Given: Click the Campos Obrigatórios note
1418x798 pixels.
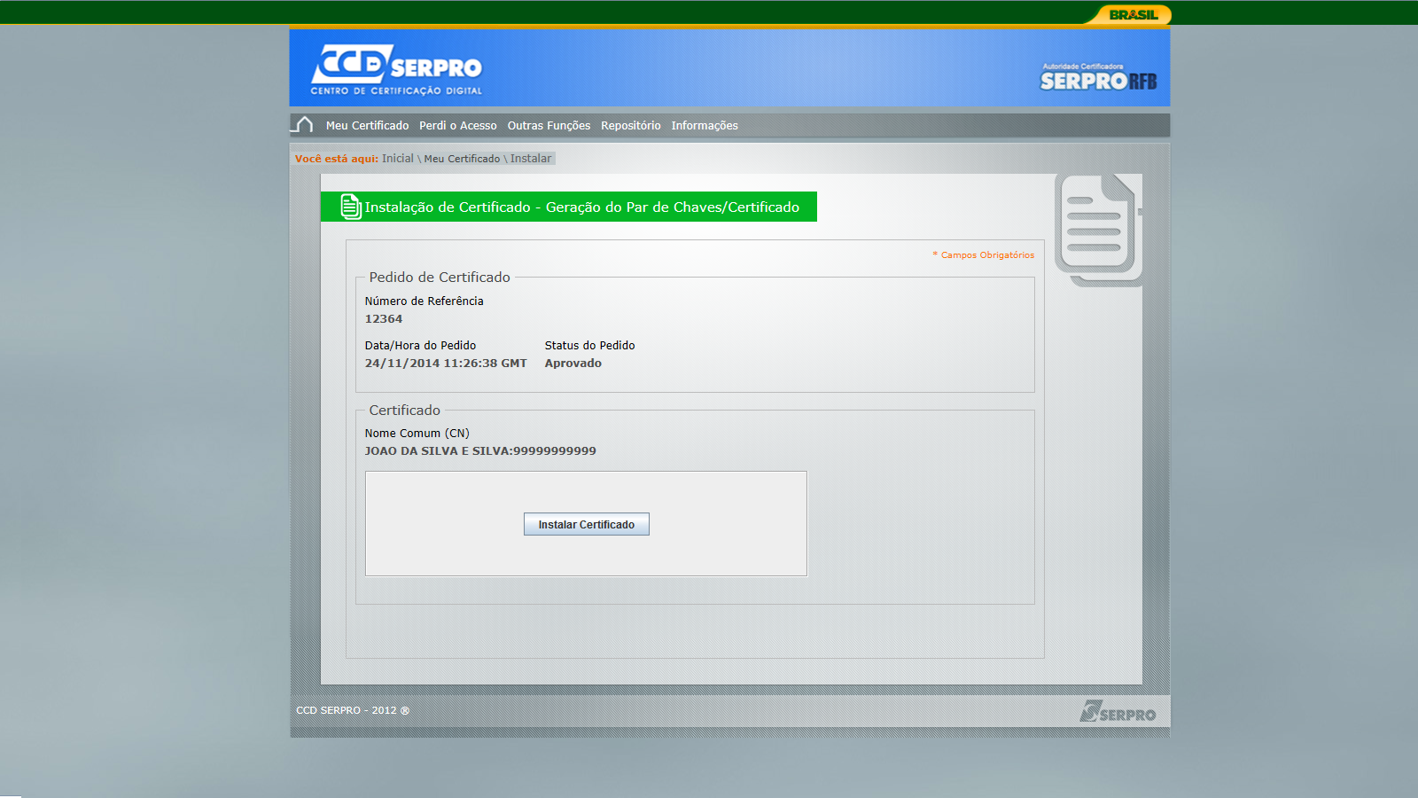Looking at the screenshot, I should click(986, 255).
